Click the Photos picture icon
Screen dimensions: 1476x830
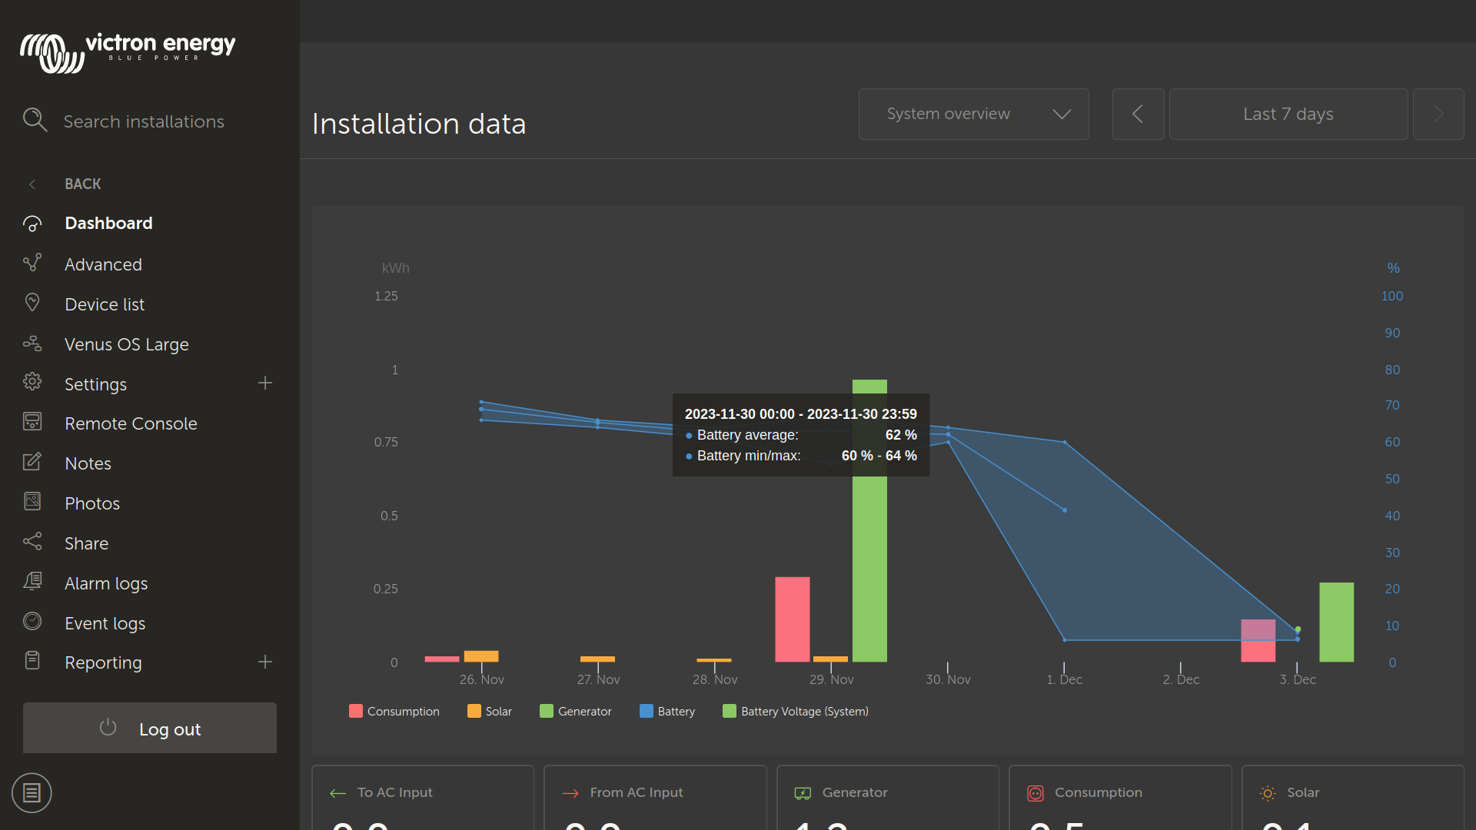[32, 502]
